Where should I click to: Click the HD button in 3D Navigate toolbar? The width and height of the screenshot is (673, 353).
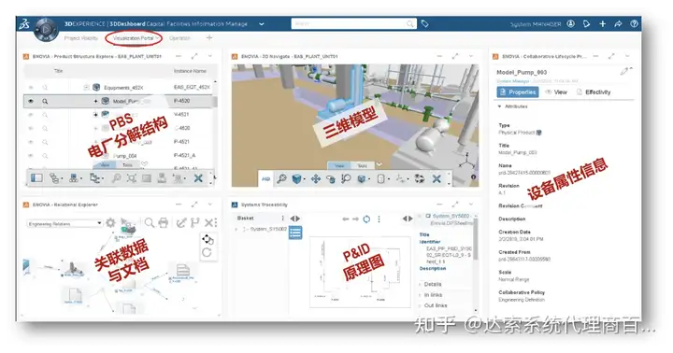pyautogui.click(x=266, y=179)
